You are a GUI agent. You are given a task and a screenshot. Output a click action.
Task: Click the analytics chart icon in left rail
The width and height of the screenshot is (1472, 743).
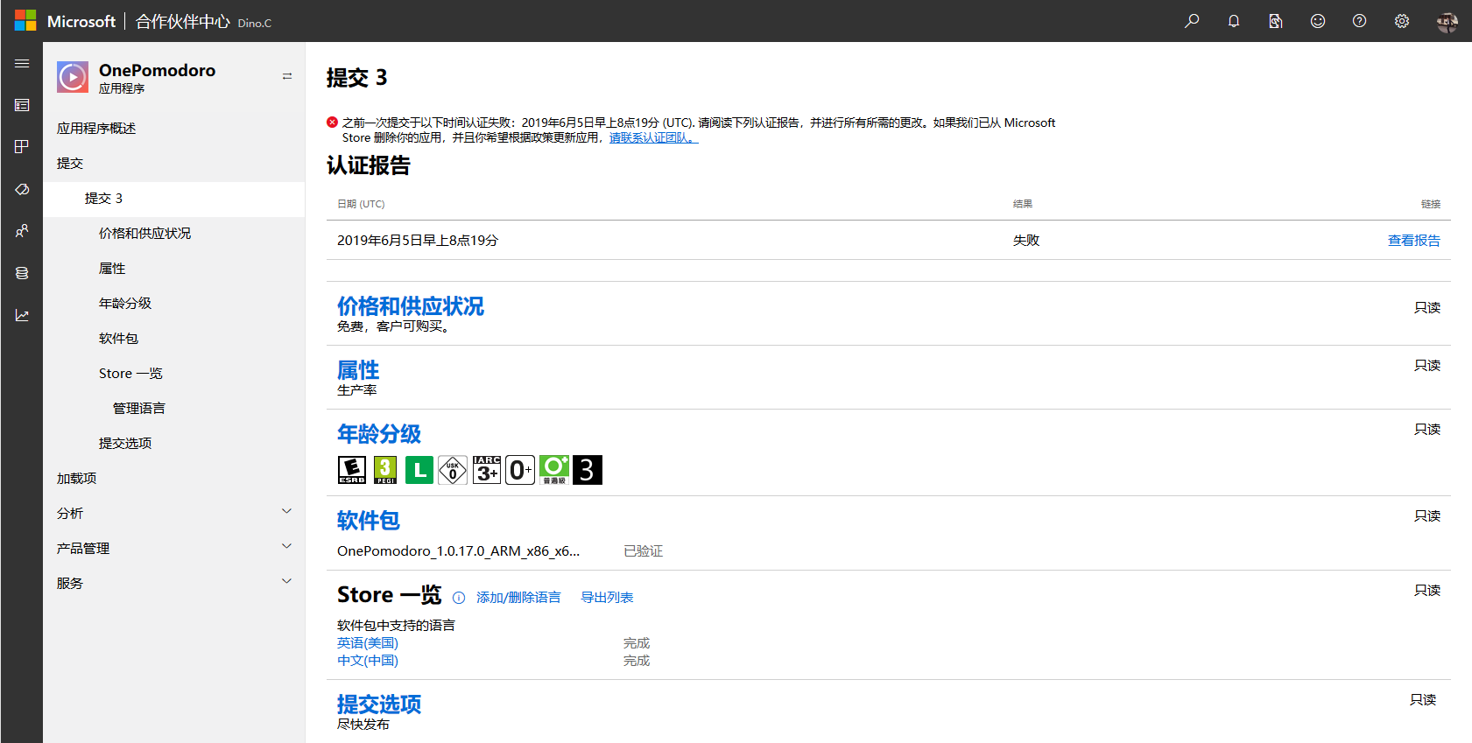pyautogui.click(x=22, y=315)
